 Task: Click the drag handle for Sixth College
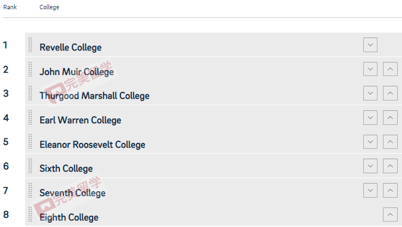click(x=31, y=166)
